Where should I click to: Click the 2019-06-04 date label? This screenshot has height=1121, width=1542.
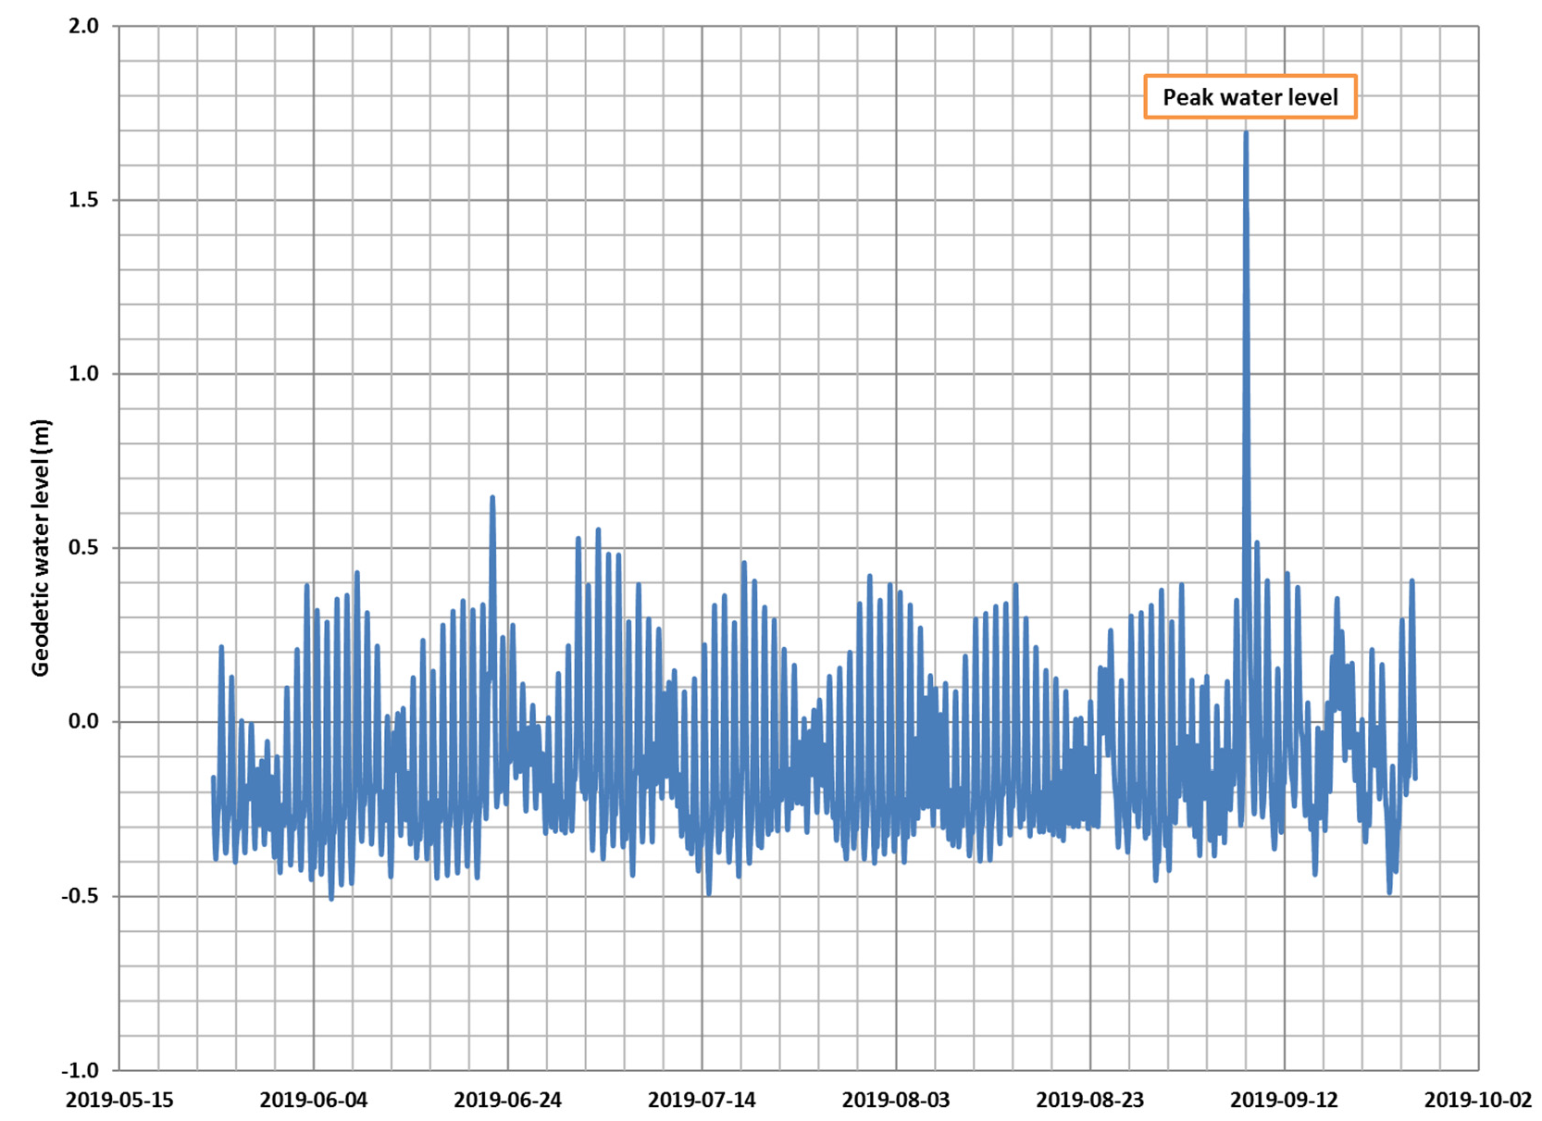314,1100
